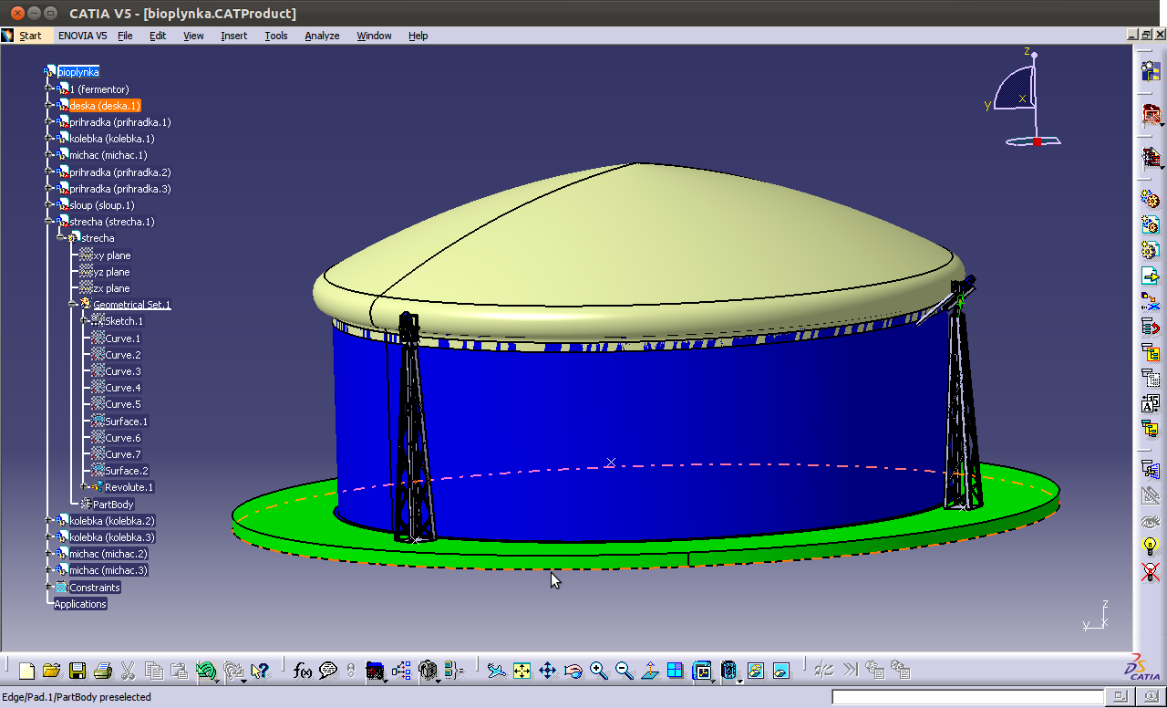Toggle the light bulb icon in right toolbar
Screen dimensions: 1167x708
[x=1151, y=547]
